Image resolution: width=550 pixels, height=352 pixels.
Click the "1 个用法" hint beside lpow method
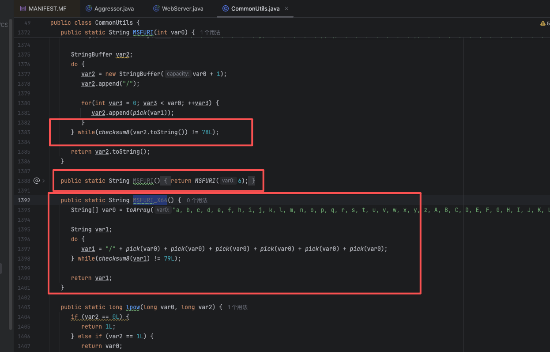237,307
